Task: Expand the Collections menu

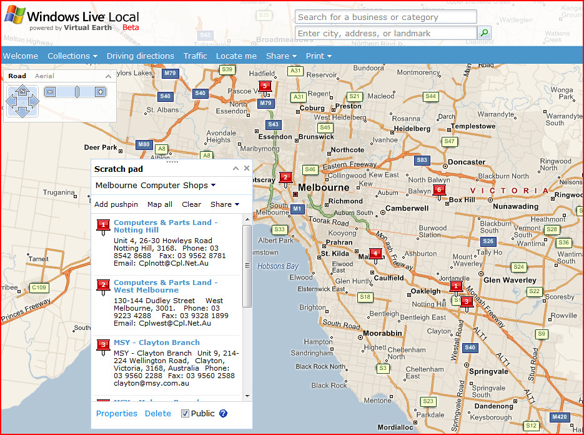Action: (x=72, y=56)
